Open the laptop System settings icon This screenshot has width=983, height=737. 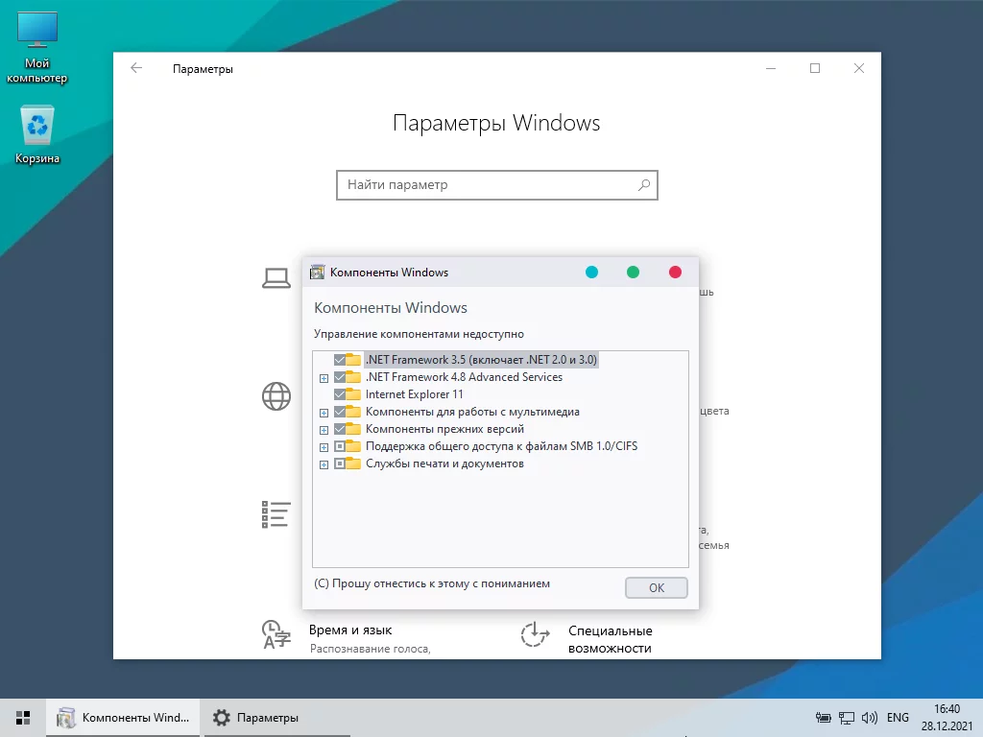(x=276, y=277)
